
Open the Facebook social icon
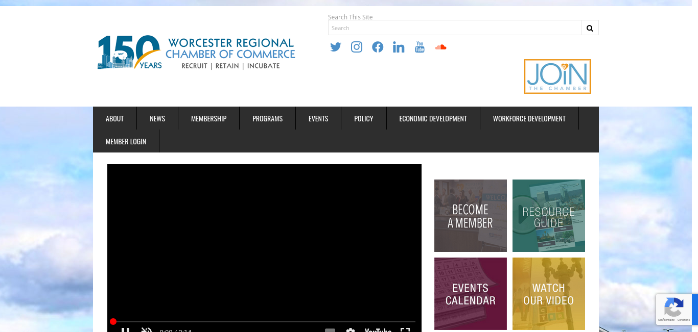pos(378,47)
